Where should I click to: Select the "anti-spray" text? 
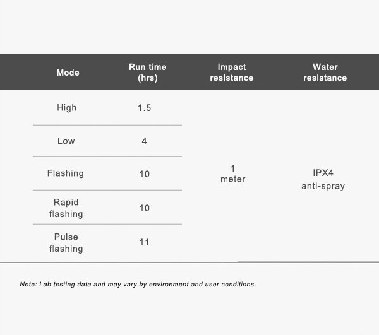pyautogui.click(x=323, y=186)
